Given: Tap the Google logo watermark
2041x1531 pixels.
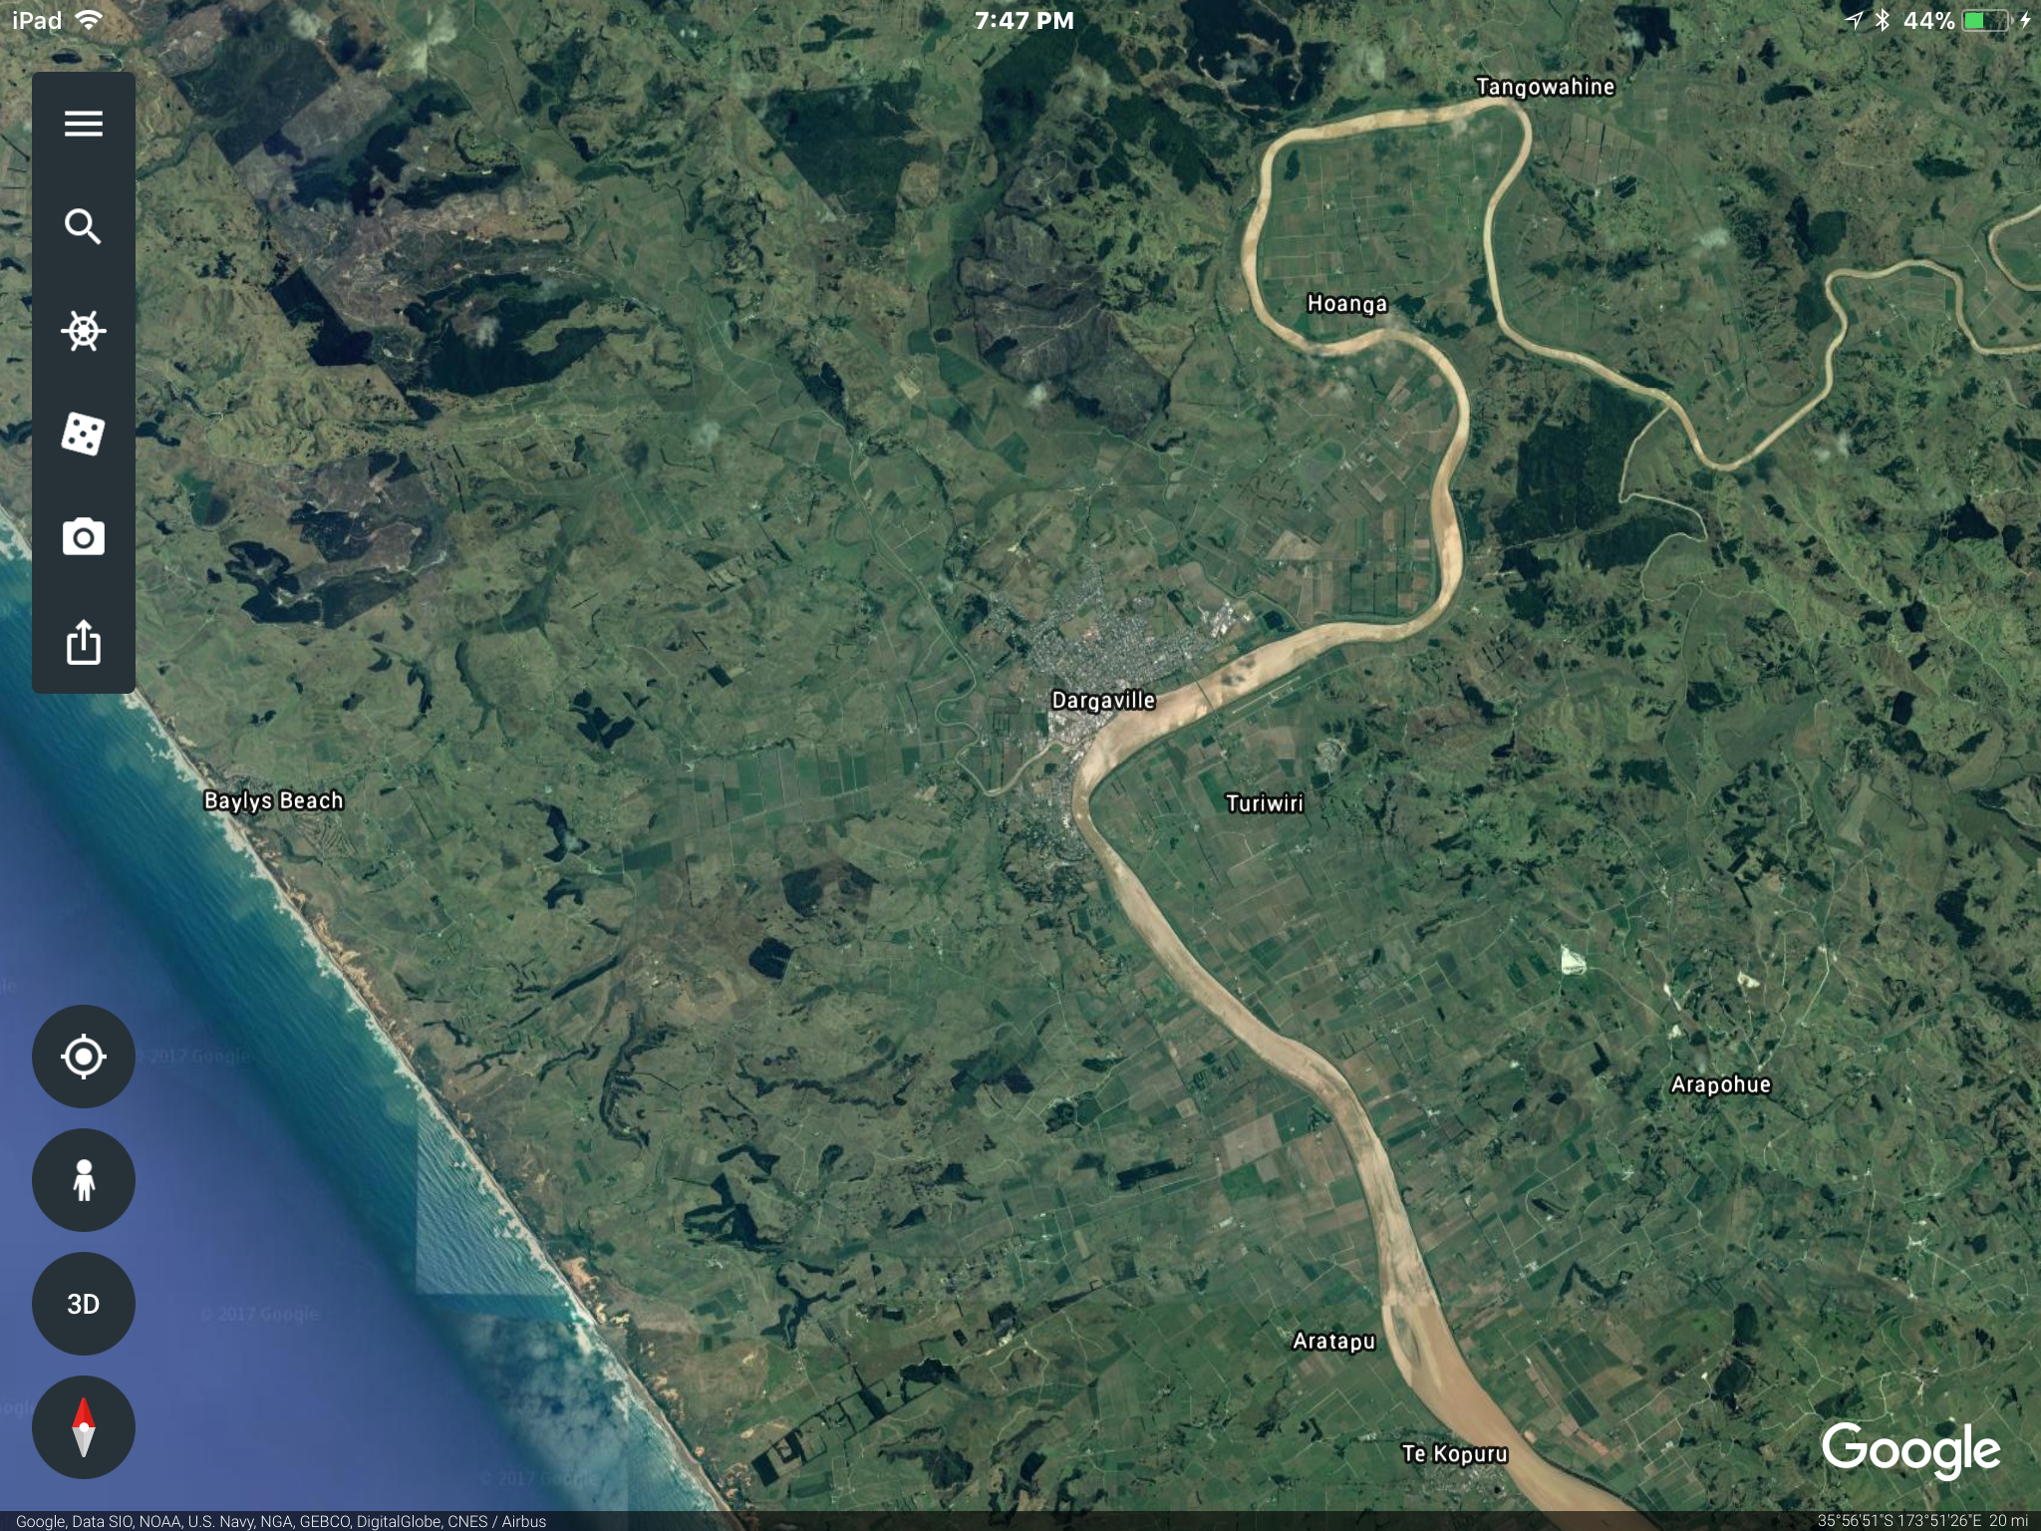Looking at the screenshot, I should pyautogui.click(x=1910, y=1450).
